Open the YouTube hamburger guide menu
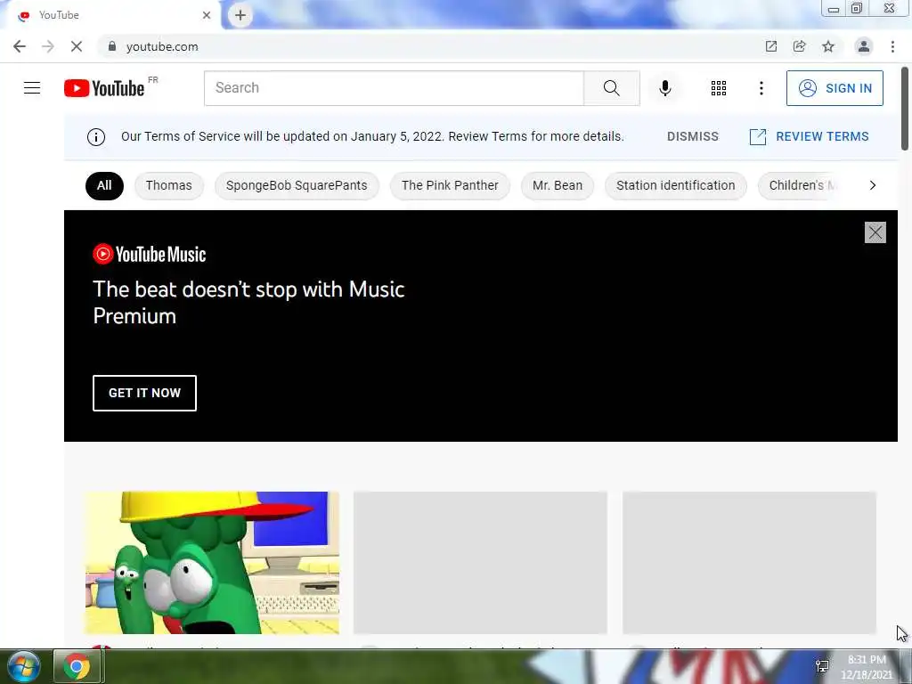912x684 pixels. pyautogui.click(x=32, y=88)
